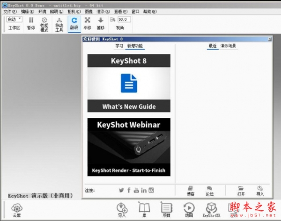Open the 编辑 menu
The image size is (281, 221).
coord(28,12)
